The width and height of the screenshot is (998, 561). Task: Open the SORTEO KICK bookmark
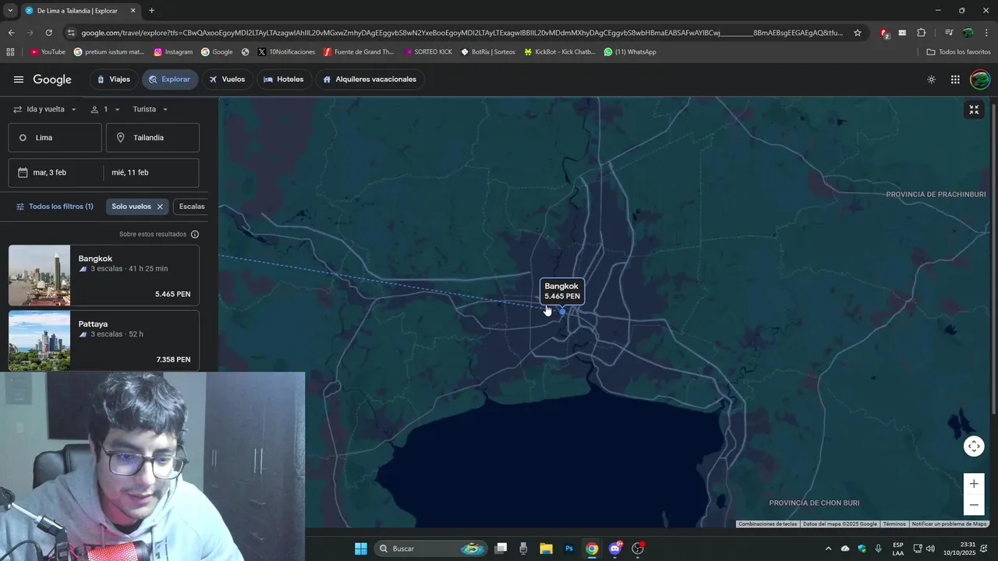click(428, 52)
